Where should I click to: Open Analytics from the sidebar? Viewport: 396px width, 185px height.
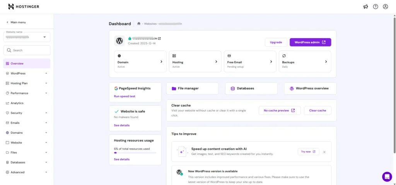[27, 103]
